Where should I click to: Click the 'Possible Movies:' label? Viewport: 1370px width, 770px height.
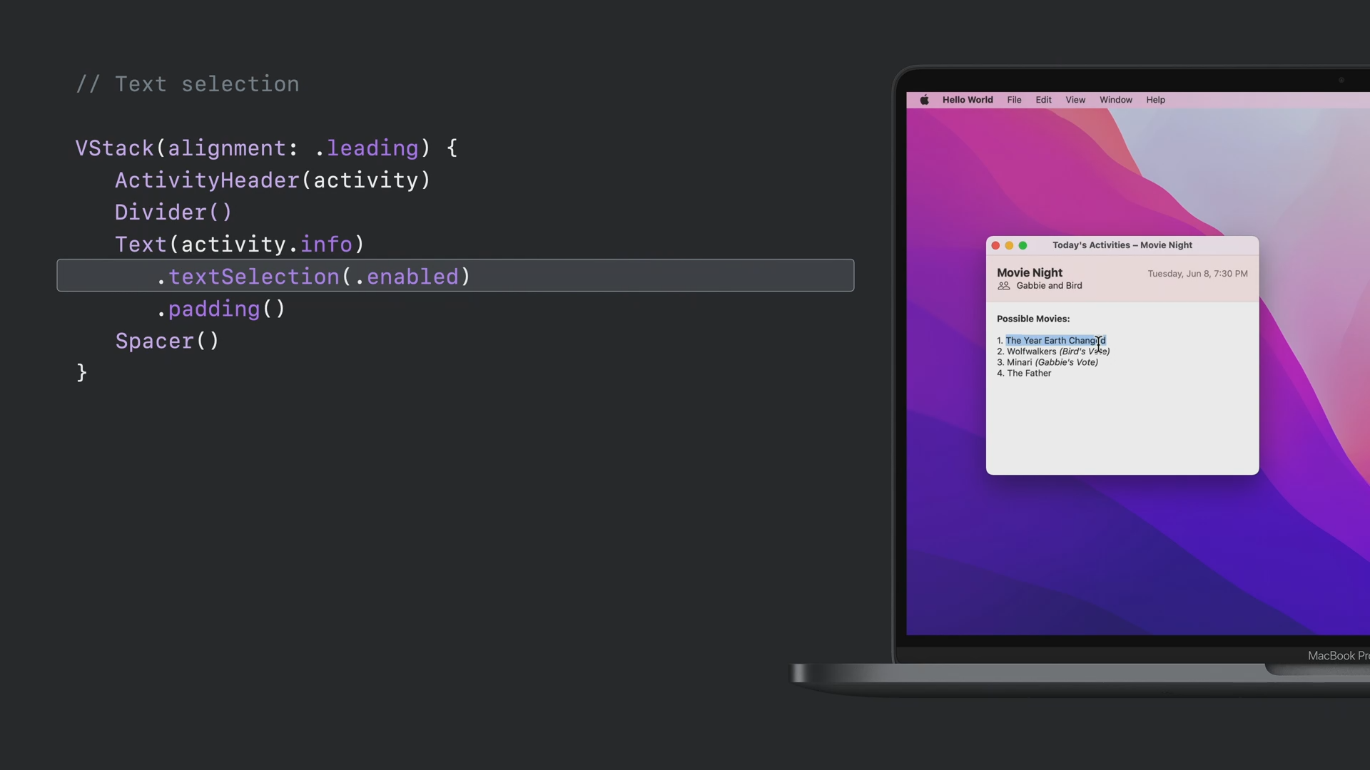[x=1032, y=319]
